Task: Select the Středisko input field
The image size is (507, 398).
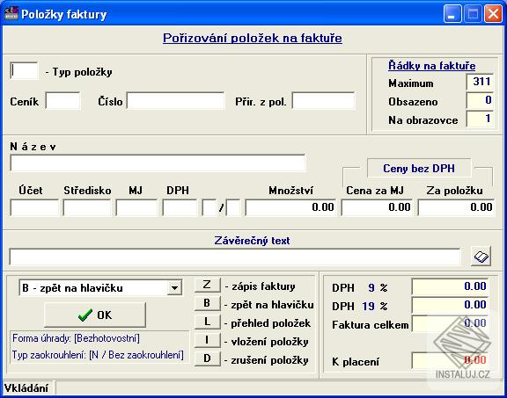Action: pyautogui.click(x=87, y=207)
